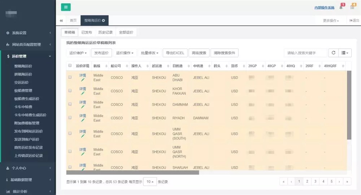Viewport: 361px width, 195px height.
Task: Select the KHOR FAKKAN row checkbox
Action: pos(70,91)
